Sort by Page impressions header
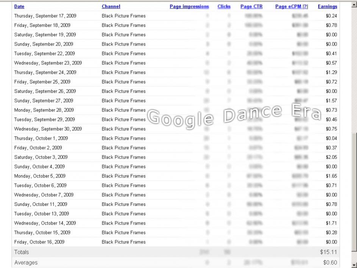The width and height of the screenshot is (357, 268). pos(189,6)
